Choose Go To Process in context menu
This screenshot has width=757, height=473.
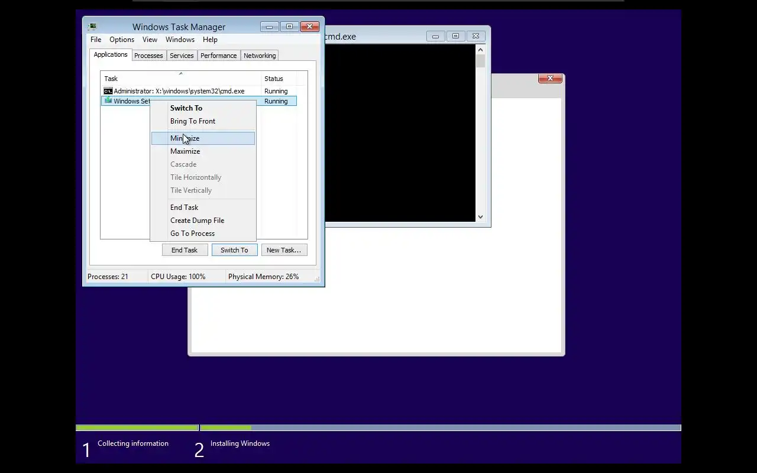click(x=203, y=234)
